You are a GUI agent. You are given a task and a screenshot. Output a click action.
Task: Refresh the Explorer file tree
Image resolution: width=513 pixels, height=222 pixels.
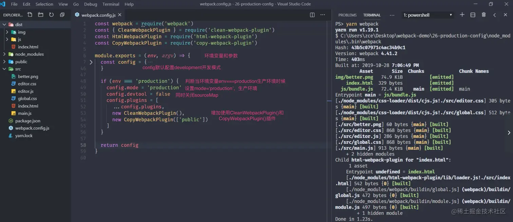pyautogui.click(x=51, y=15)
